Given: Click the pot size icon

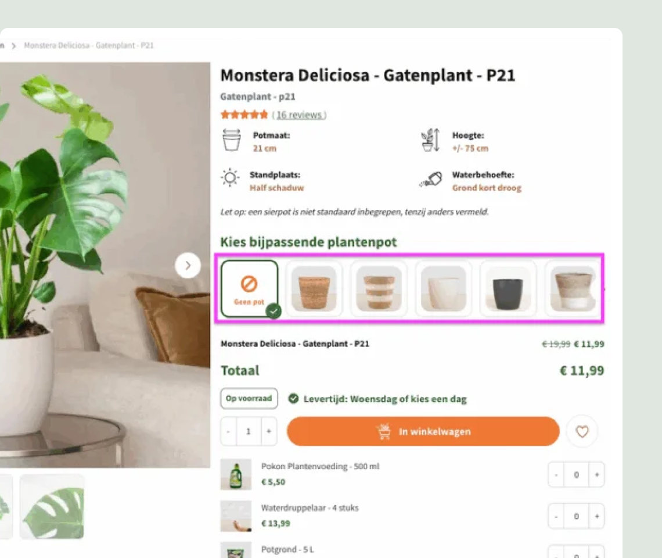Looking at the screenshot, I should 232,141.
